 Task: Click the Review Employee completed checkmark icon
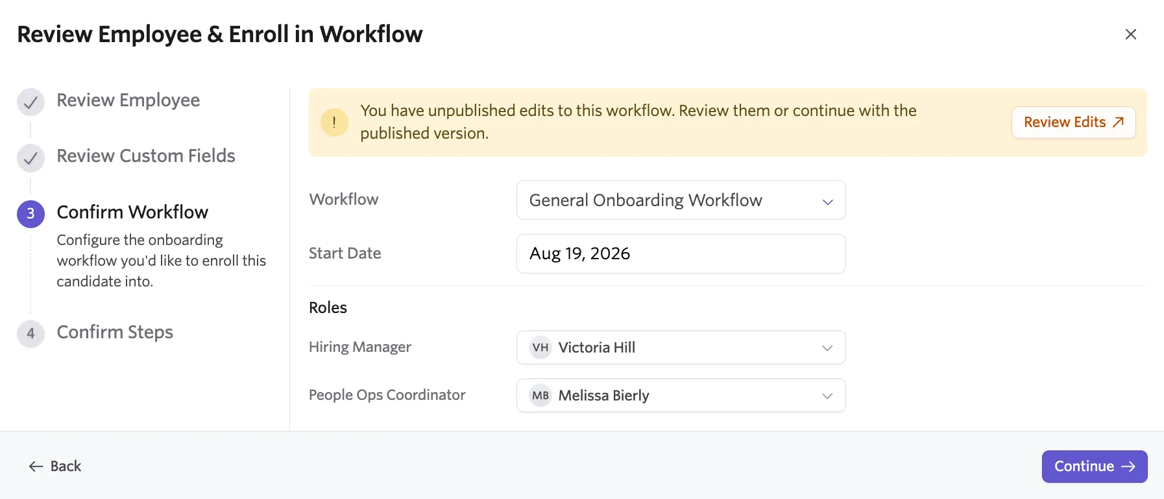pyautogui.click(x=30, y=102)
